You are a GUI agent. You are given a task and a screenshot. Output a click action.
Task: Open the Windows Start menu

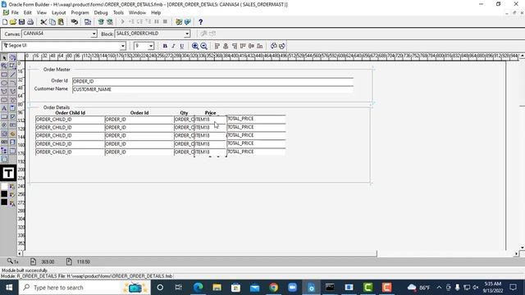9,288
